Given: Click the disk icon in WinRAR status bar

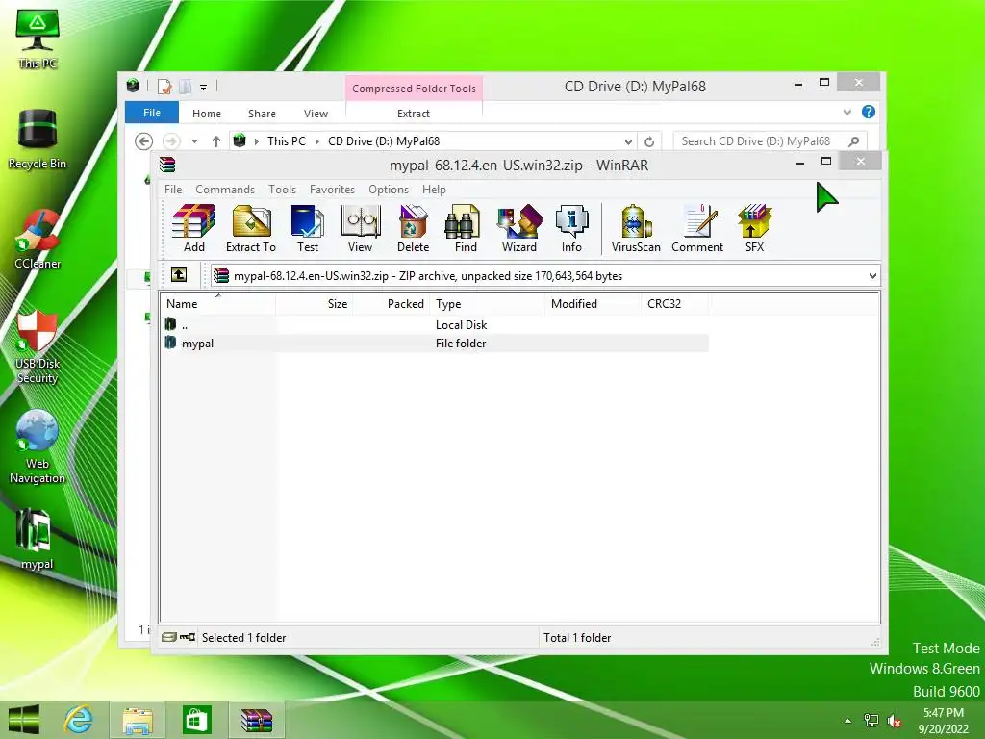Looking at the screenshot, I should pyautogui.click(x=168, y=637).
